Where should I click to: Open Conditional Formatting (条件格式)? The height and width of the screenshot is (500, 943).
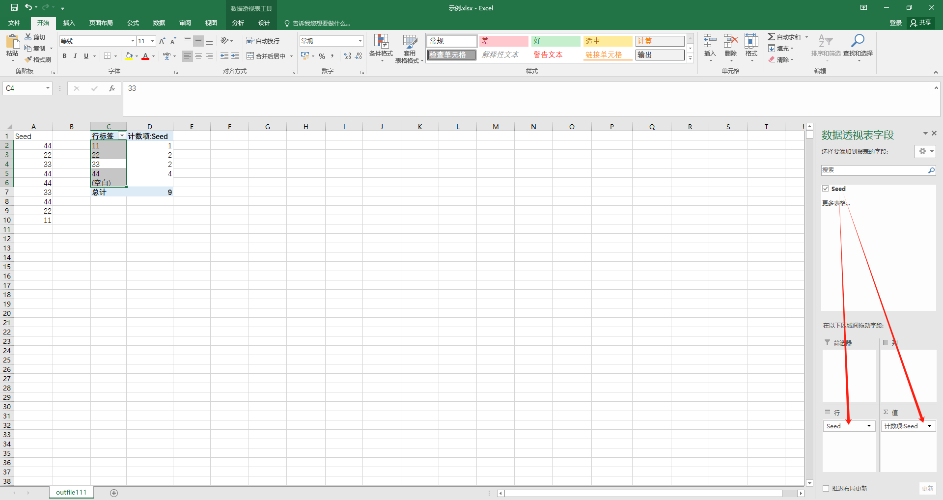tap(381, 48)
